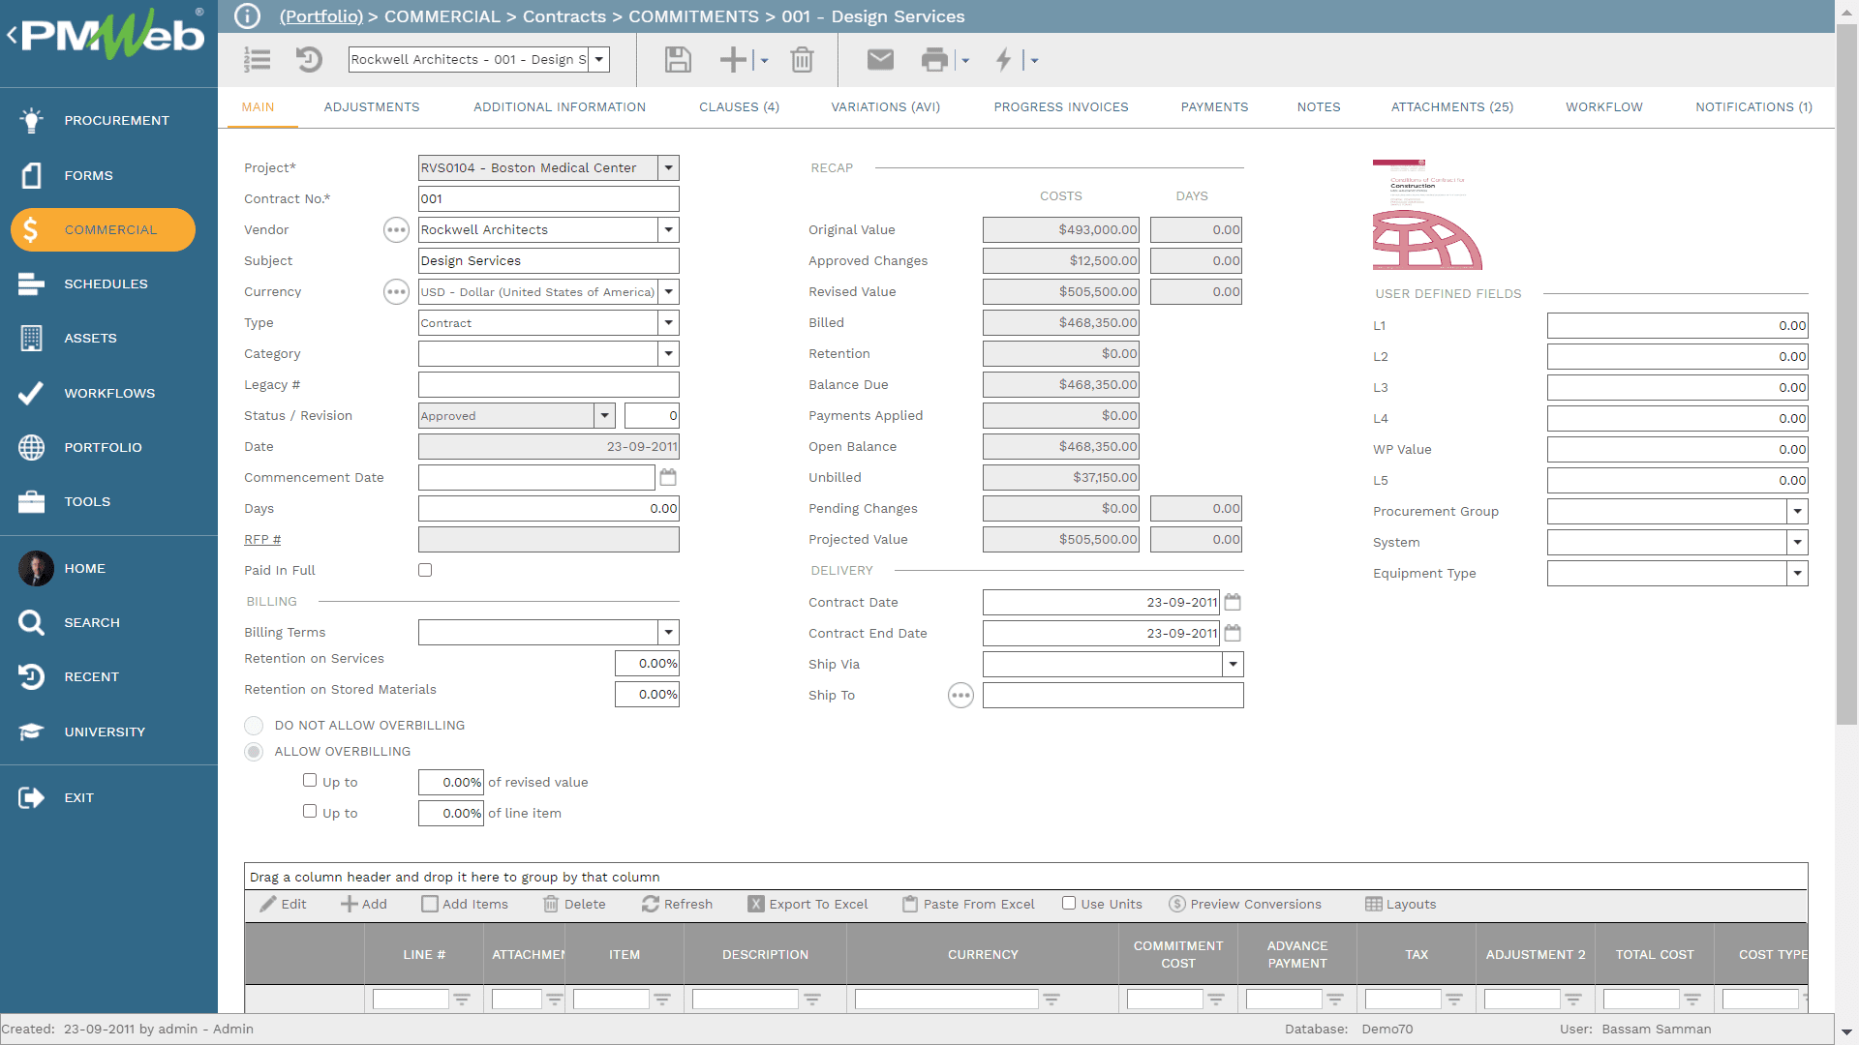The width and height of the screenshot is (1859, 1045).
Task: Click the contract document thumbnail
Action: tap(1427, 215)
